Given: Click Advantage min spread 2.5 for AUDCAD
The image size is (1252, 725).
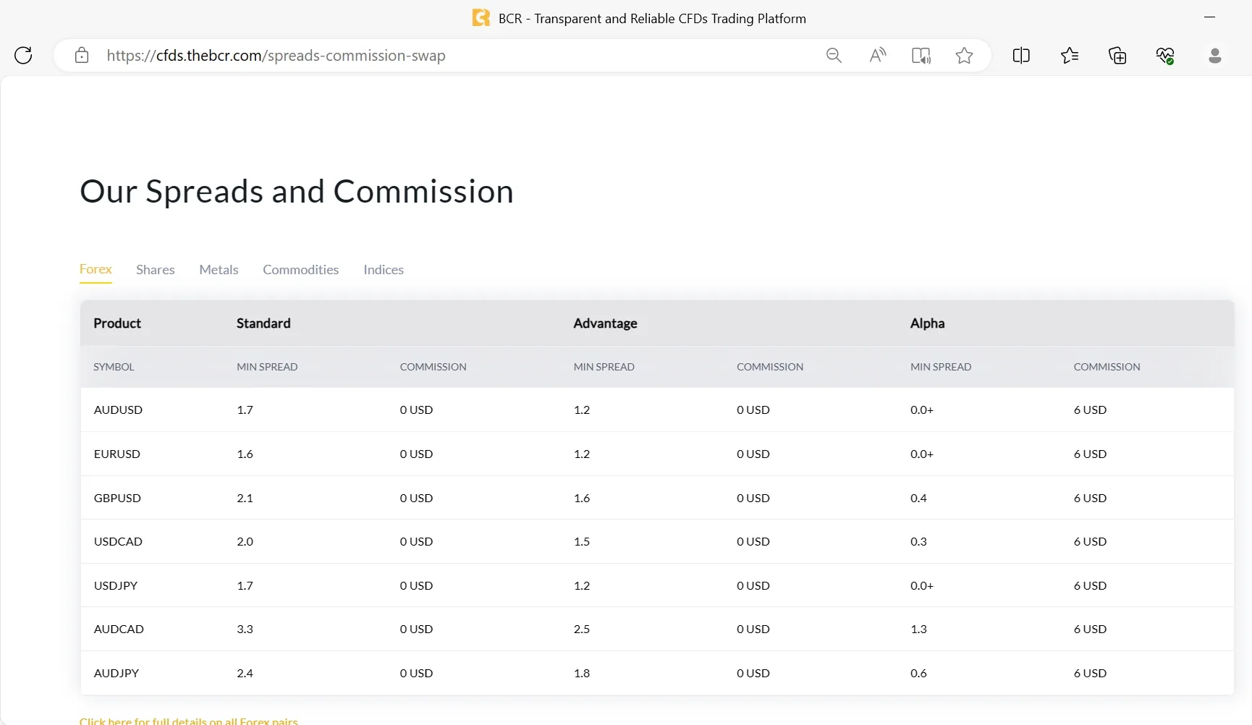Looking at the screenshot, I should point(582,629).
